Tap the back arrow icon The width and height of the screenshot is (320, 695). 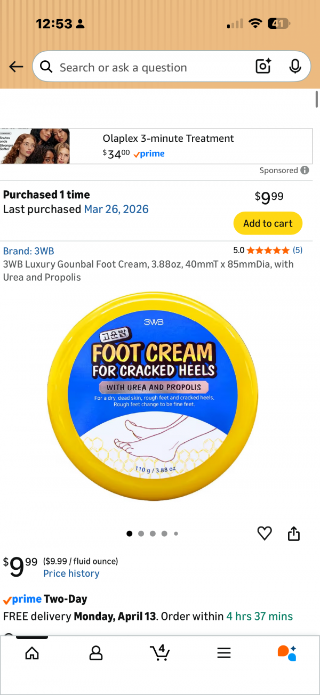[16, 67]
